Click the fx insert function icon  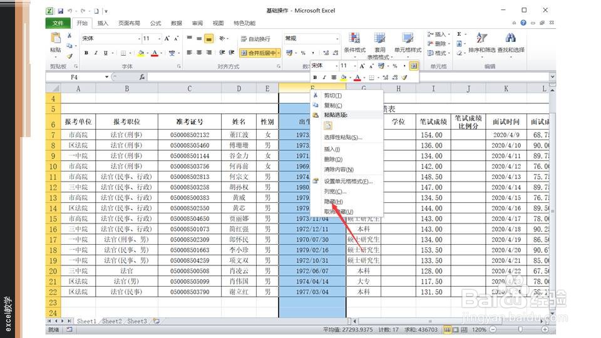[142, 77]
